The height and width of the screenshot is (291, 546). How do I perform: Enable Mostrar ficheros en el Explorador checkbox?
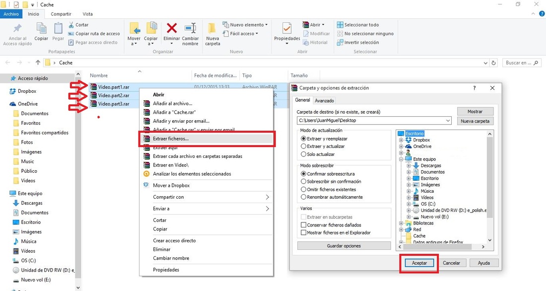(x=303, y=232)
